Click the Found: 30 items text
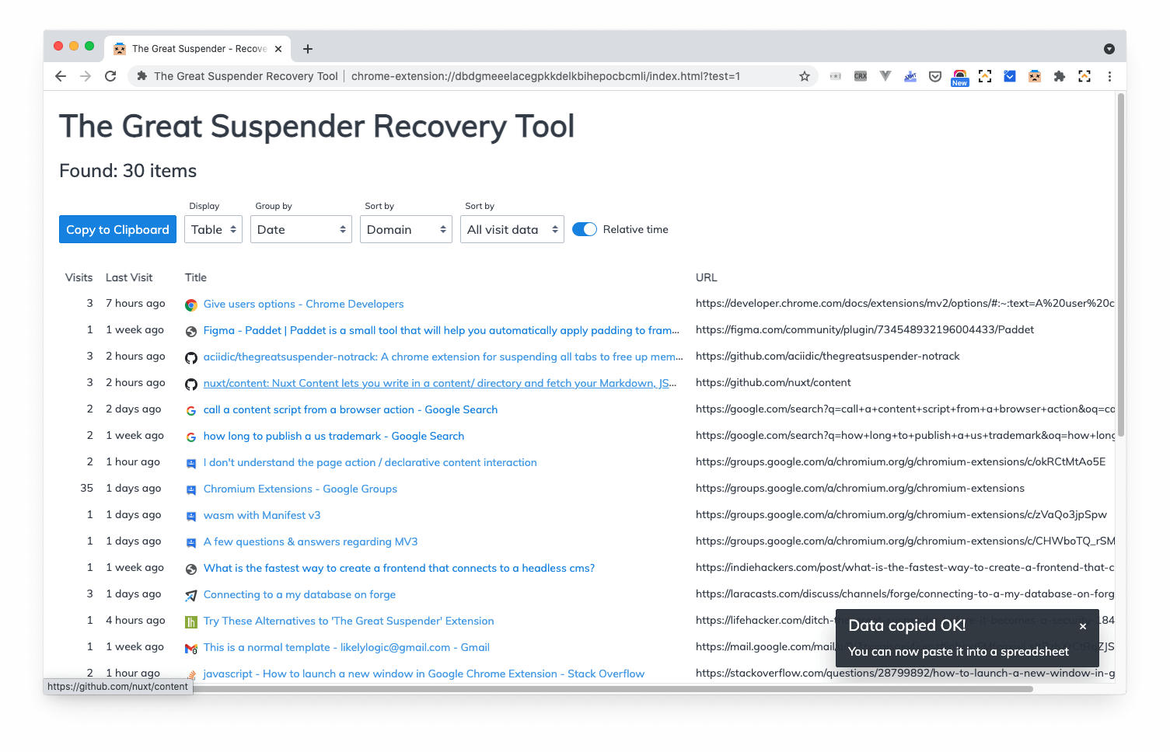This screenshot has height=752, width=1170. 128,171
